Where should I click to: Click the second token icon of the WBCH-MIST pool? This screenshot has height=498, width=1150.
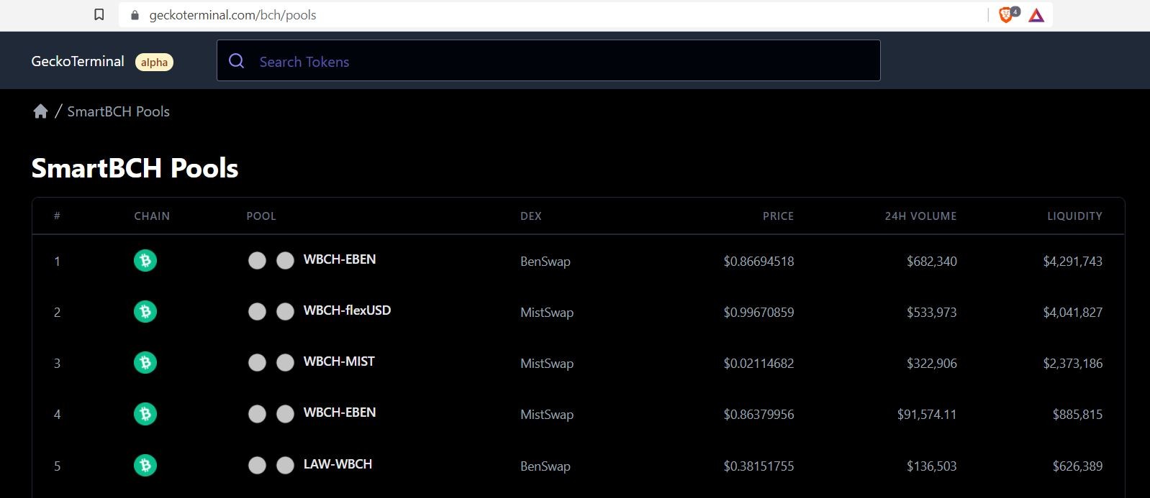click(285, 362)
